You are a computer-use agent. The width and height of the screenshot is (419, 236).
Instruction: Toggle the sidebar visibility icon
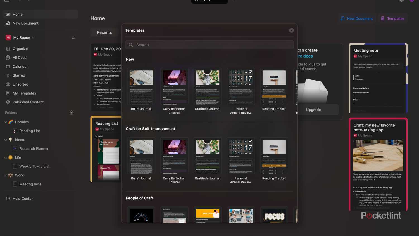click(x=6, y=1)
